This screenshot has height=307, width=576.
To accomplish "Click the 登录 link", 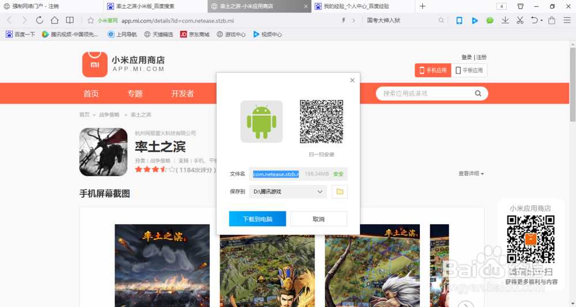I will [x=467, y=57].
